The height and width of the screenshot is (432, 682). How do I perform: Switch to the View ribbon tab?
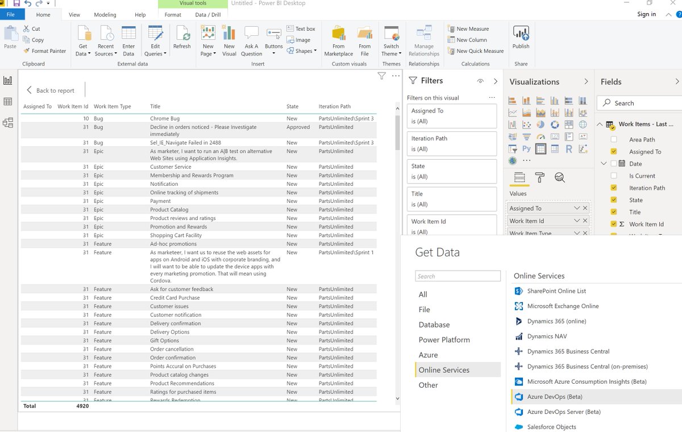74,15
